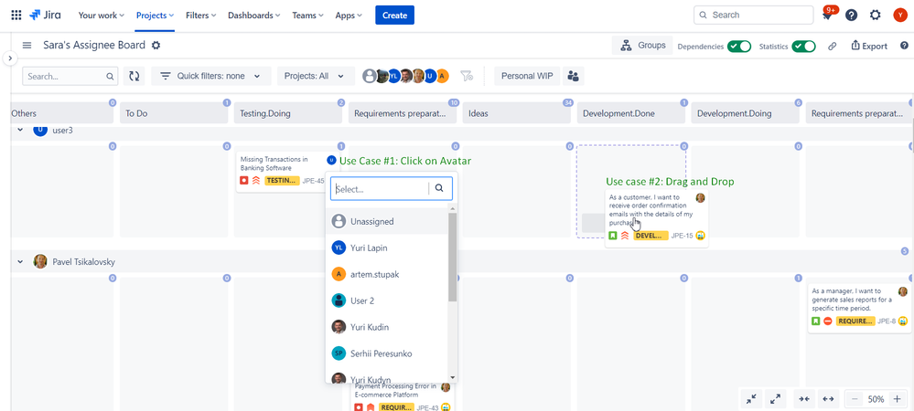Click the assignee avatar on JPE-8 card

click(x=903, y=291)
